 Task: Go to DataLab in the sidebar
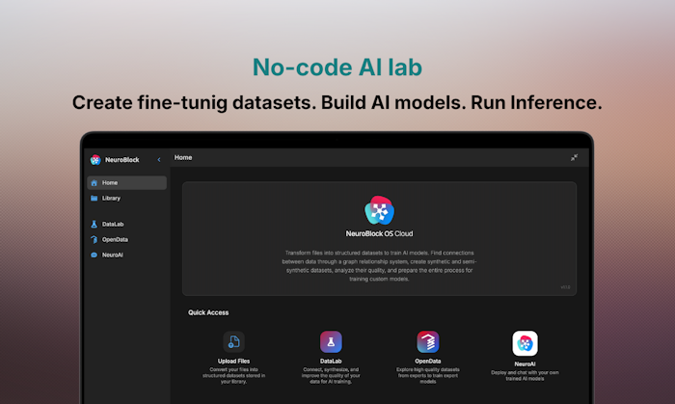[126, 224]
